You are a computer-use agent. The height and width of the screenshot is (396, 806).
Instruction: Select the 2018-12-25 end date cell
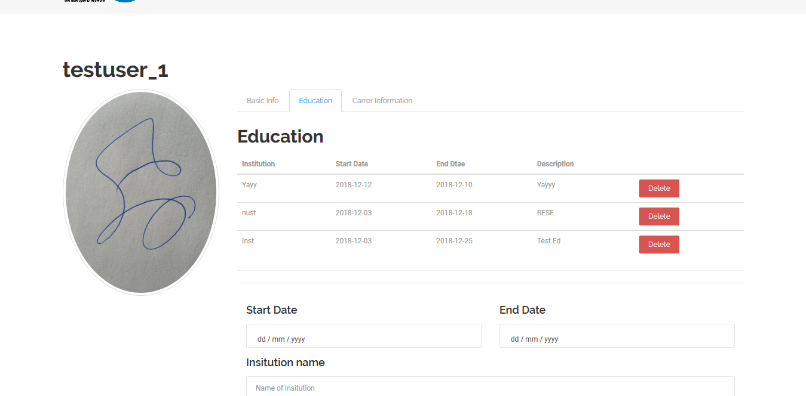454,241
